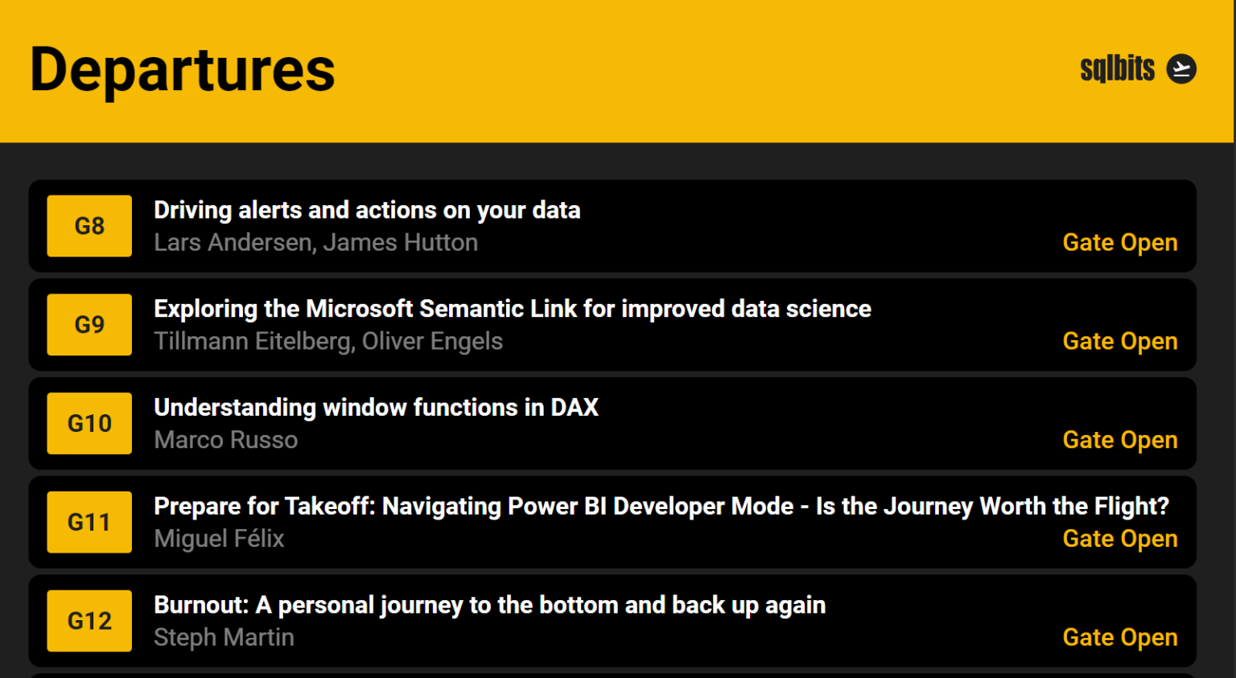This screenshot has height=678, width=1236.
Task: Open Driving alerts and actions on your data
Action: (367, 210)
